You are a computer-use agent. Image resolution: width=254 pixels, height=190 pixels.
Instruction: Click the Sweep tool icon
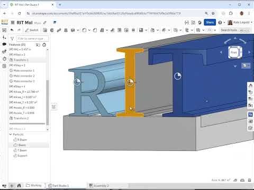point(59,30)
